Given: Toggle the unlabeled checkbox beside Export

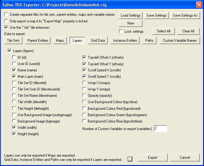Looking at the screenshot, I should click(130, 159).
